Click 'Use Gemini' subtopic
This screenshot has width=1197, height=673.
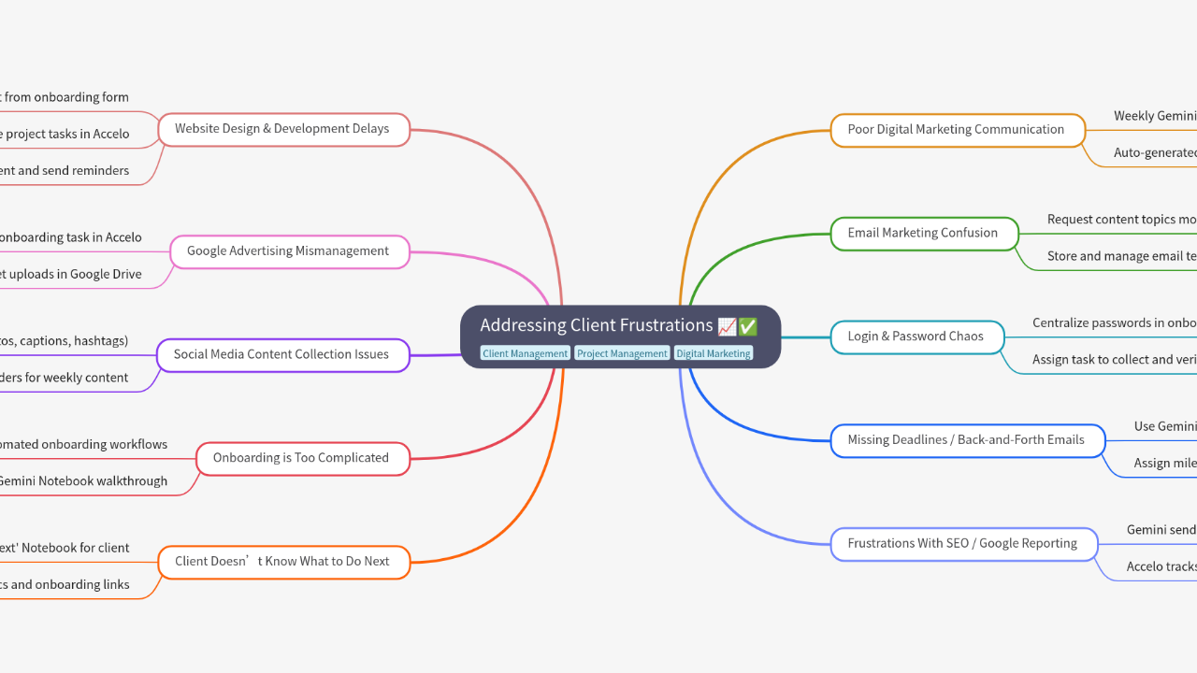[x=1165, y=426]
